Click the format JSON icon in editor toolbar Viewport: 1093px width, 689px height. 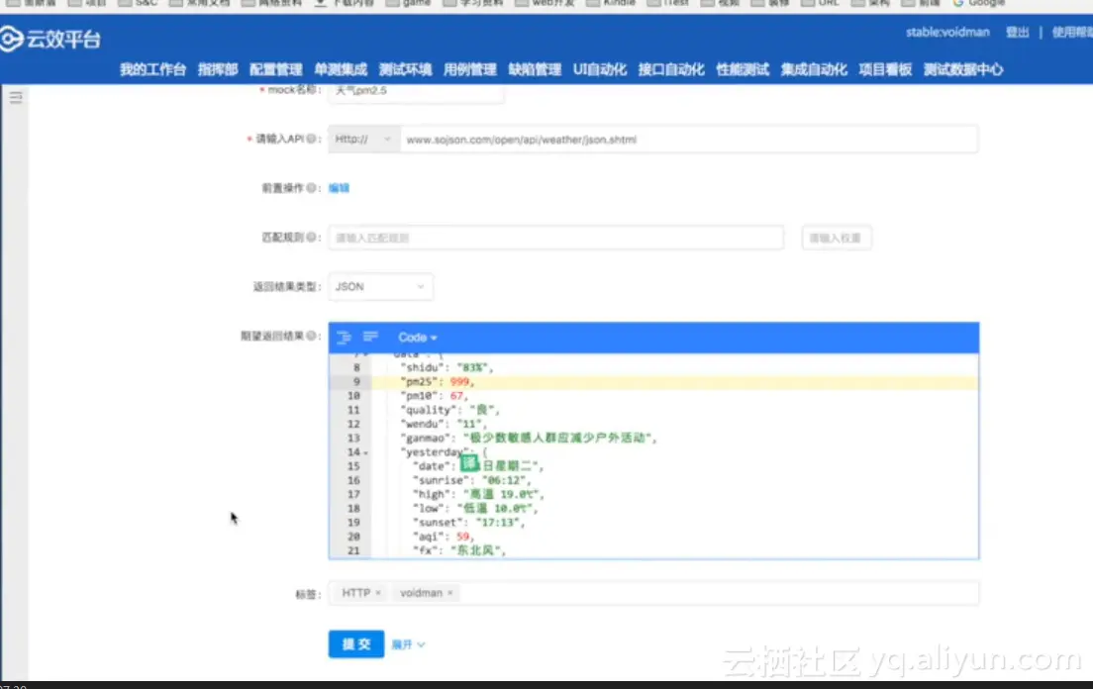pos(344,338)
